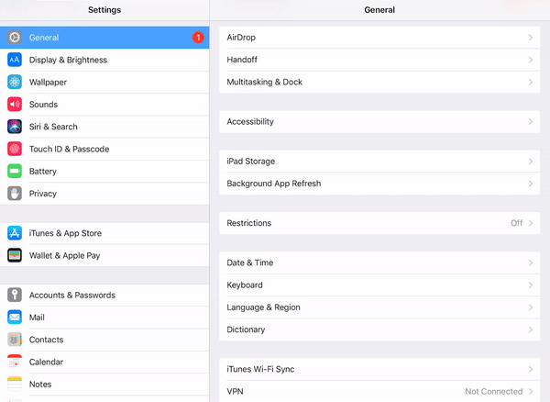Click the Calendar label in sidebar
This screenshot has height=402, width=550.
(47, 362)
